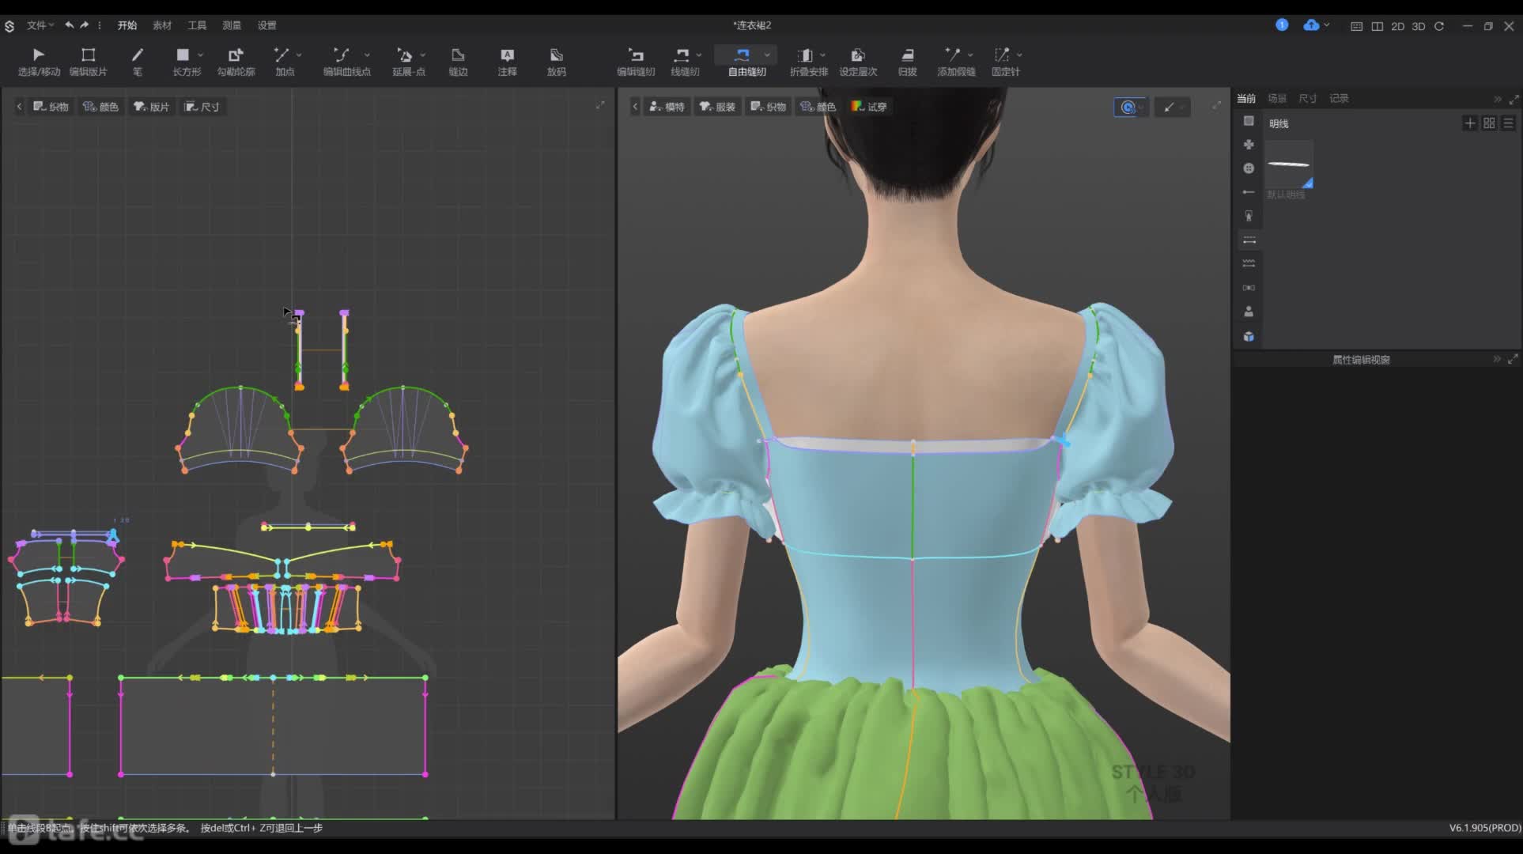The height and width of the screenshot is (854, 1523).
Task: Toggle 试穿 fitting display in 3D window
Action: [x=870, y=107]
